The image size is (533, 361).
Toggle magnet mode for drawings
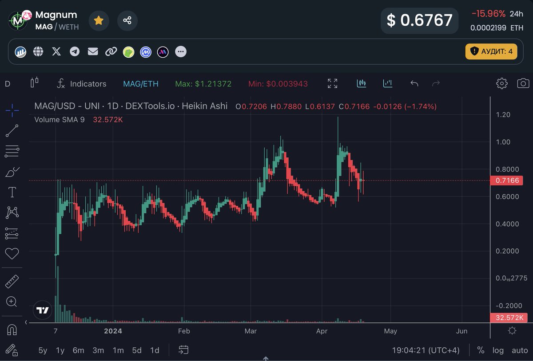click(x=12, y=330)
